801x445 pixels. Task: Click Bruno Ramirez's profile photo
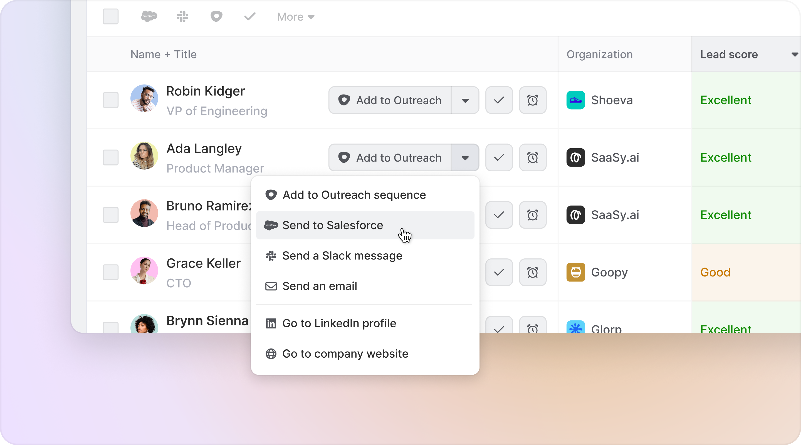pyautogui.click(x=144, y=213)
